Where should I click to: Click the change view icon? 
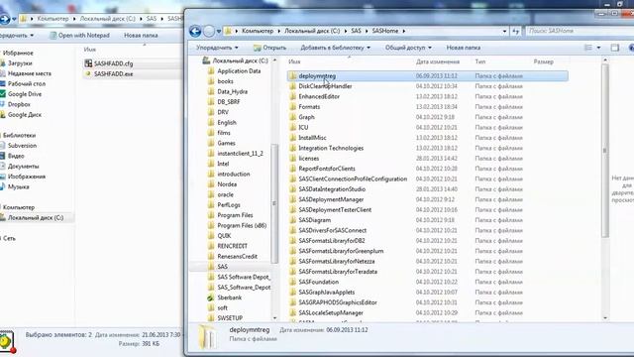click(588, 48)
